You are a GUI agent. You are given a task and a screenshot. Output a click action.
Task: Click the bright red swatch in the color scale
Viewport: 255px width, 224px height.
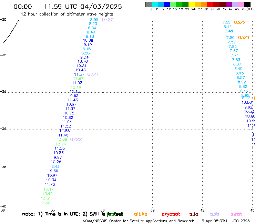coord(210,4)
